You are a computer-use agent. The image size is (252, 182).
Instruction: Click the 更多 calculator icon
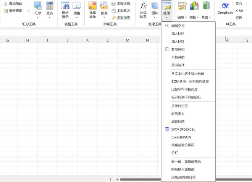click(50, 6)
